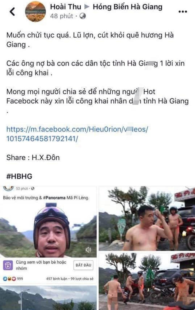This screenshot has width=195, height=310.
Task: Tap the #HBHG hashtag
Action: click(x=19, y=176)
